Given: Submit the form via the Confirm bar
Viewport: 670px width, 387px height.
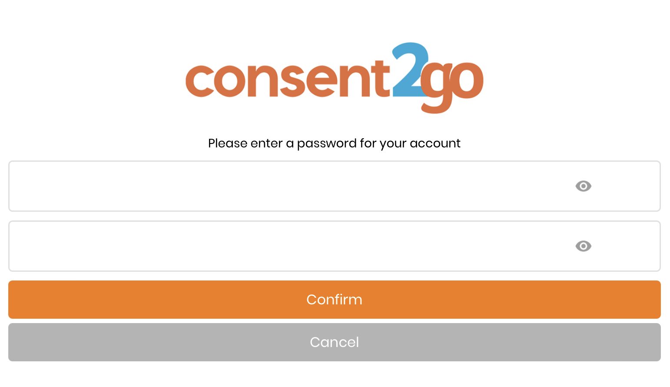Looking at the screenshot, I should [x=334, y=299].
